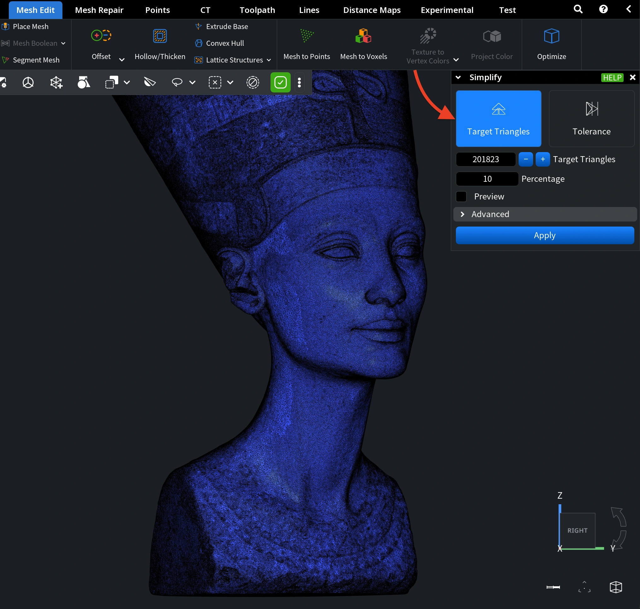Click the wireframe cube icon

pyautogui.click(x=616, y=587)
